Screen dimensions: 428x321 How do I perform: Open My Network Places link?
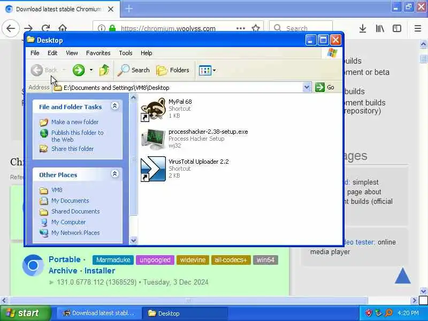[75, 233]
